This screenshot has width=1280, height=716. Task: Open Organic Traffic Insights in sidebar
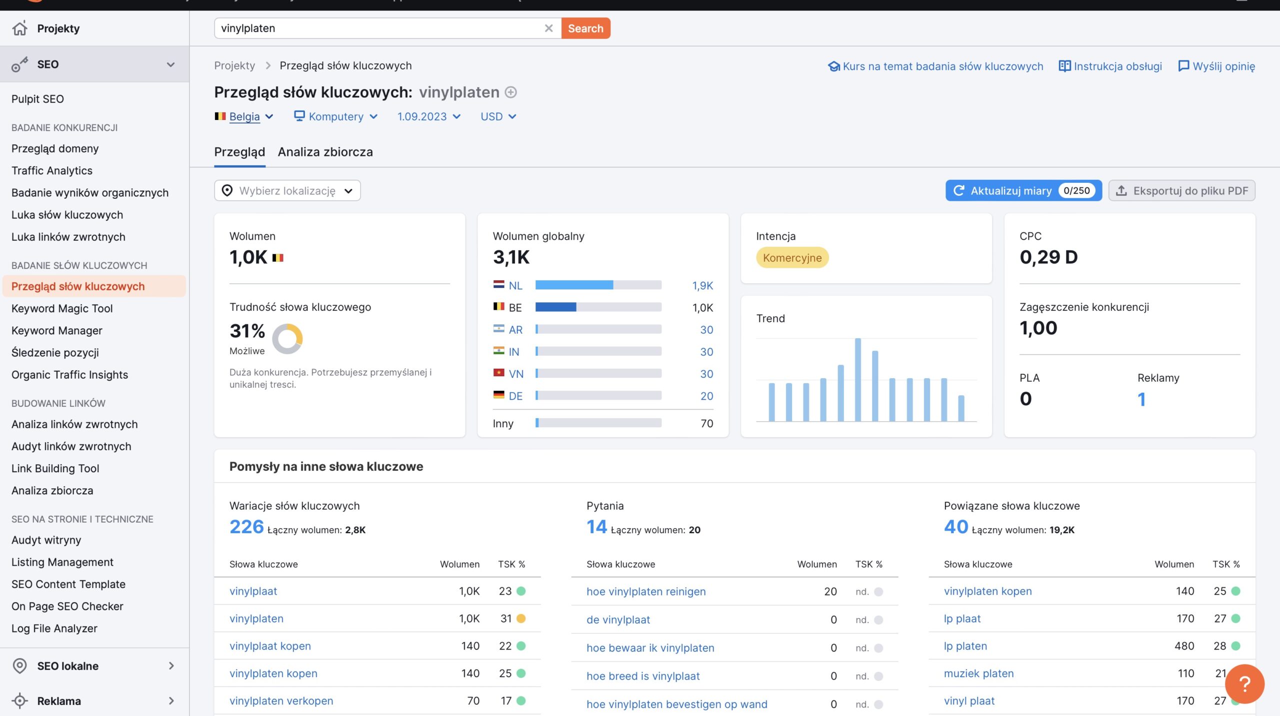click(69, 375)
